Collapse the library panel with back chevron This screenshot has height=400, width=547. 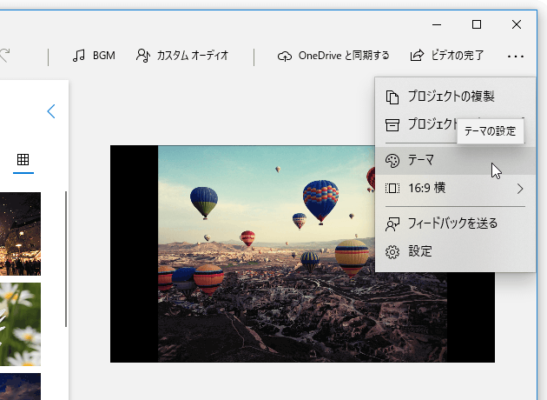[x=51, y=111]
